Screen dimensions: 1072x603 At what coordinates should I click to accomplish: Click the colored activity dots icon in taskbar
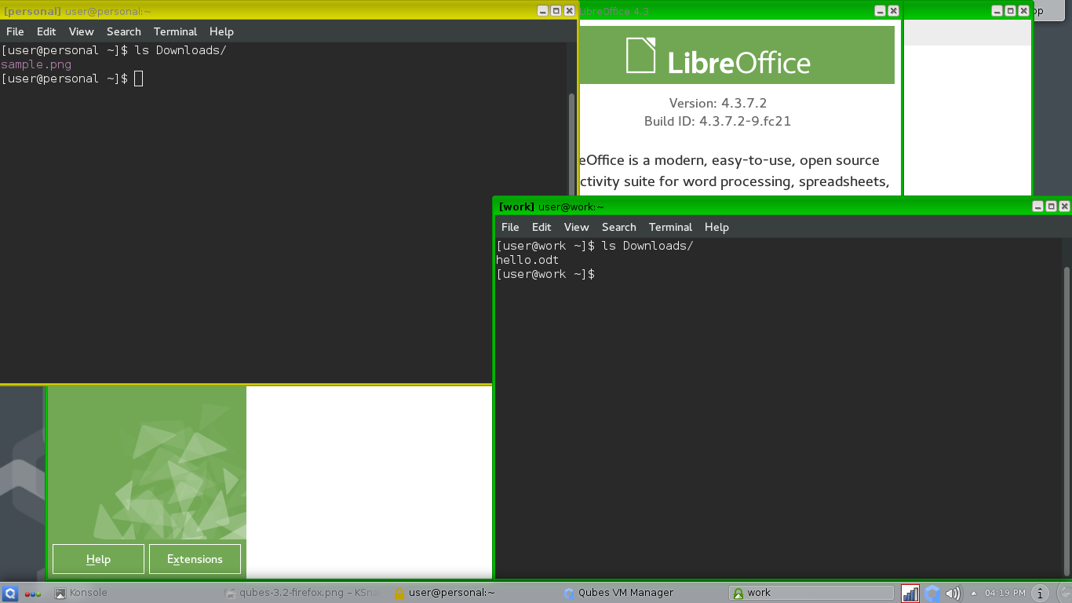(34, 594)
